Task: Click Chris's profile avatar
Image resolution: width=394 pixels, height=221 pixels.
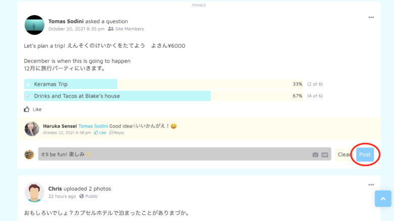Action: tap(34, 192)
